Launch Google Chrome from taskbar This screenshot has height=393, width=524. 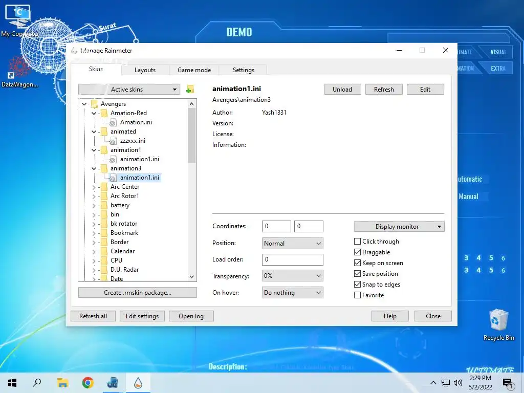click(x=88, y=383)
